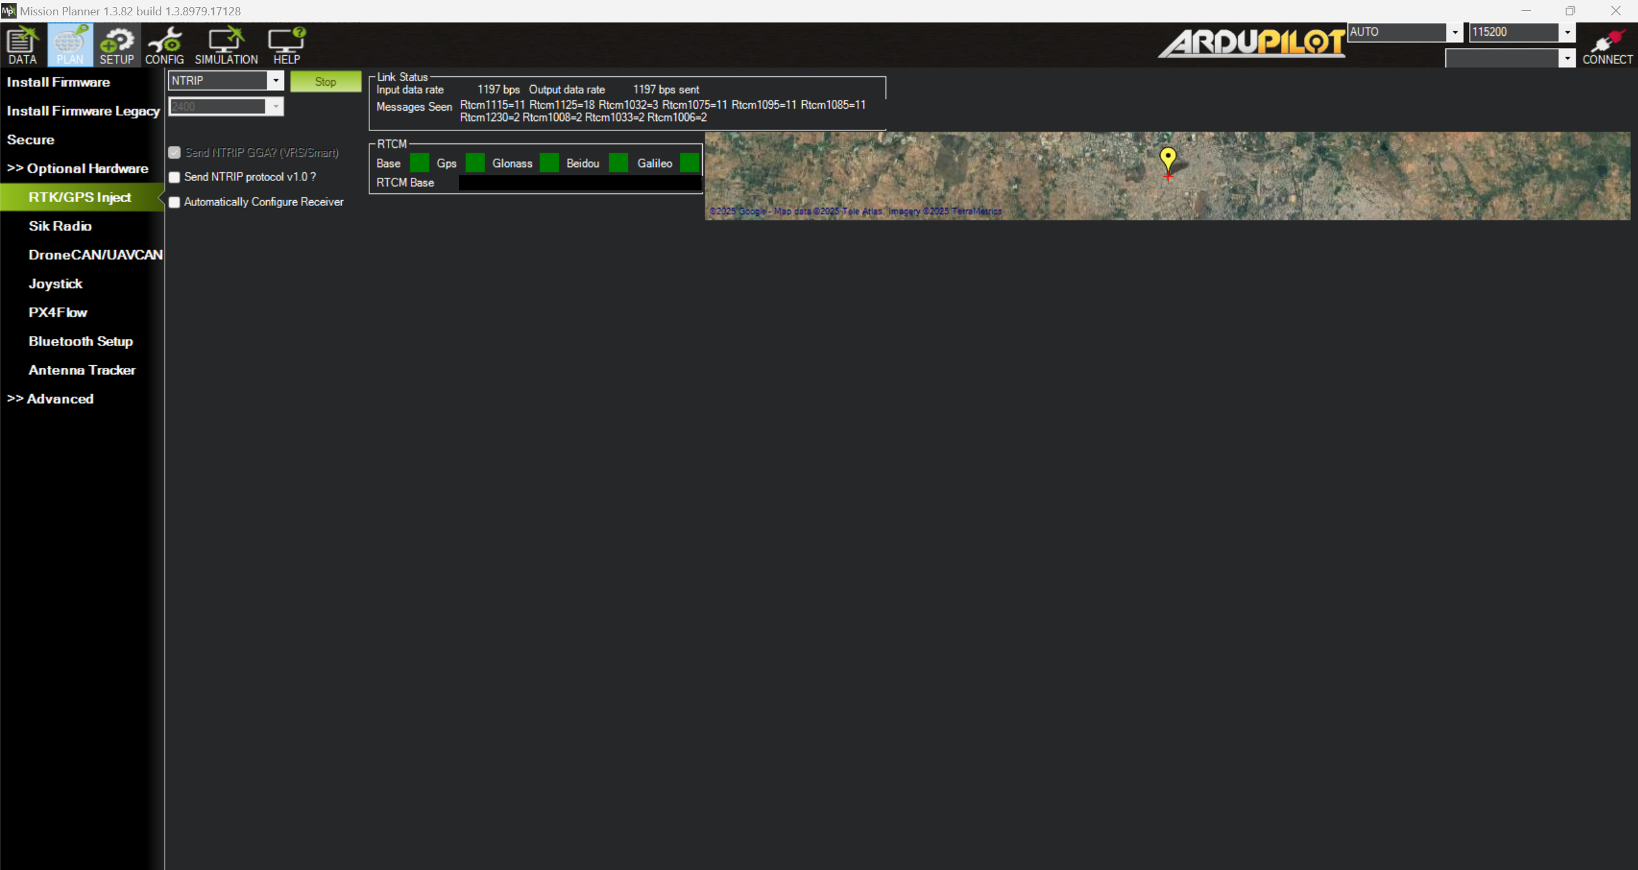The image size is (1638, 870).
Task: Open the SETUP gear icon
Action: pyautogui.click(x=116, y=45)
